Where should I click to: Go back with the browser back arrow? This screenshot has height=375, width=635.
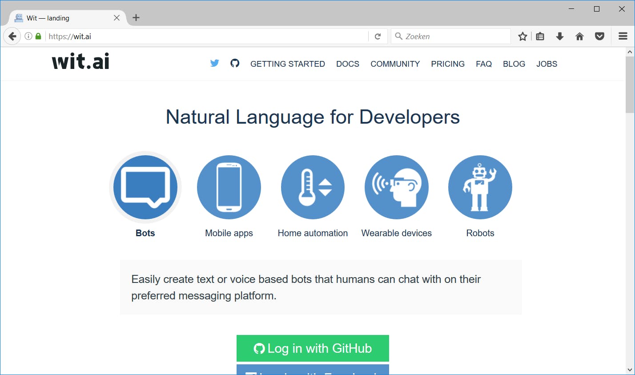click(x=12, y=36)
